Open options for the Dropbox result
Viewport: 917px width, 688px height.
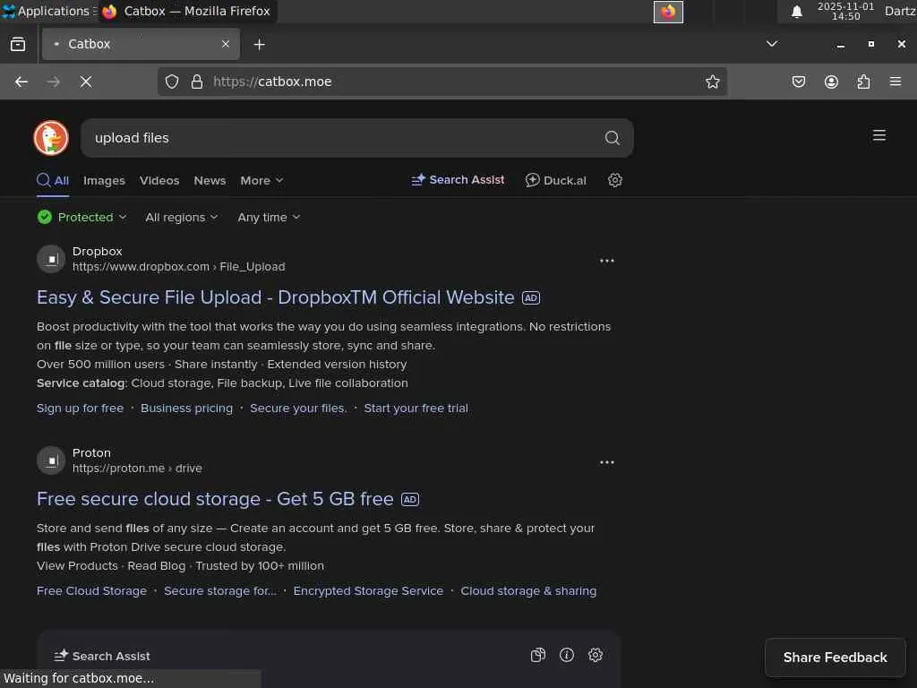pyautogui.click(x=607, y=261)
